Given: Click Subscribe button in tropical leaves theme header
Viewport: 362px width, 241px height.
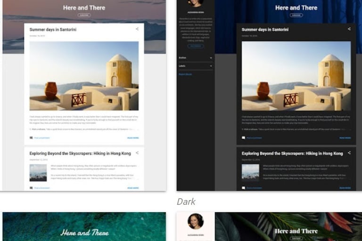Looking at the screenshot, I should coord(296,238).
